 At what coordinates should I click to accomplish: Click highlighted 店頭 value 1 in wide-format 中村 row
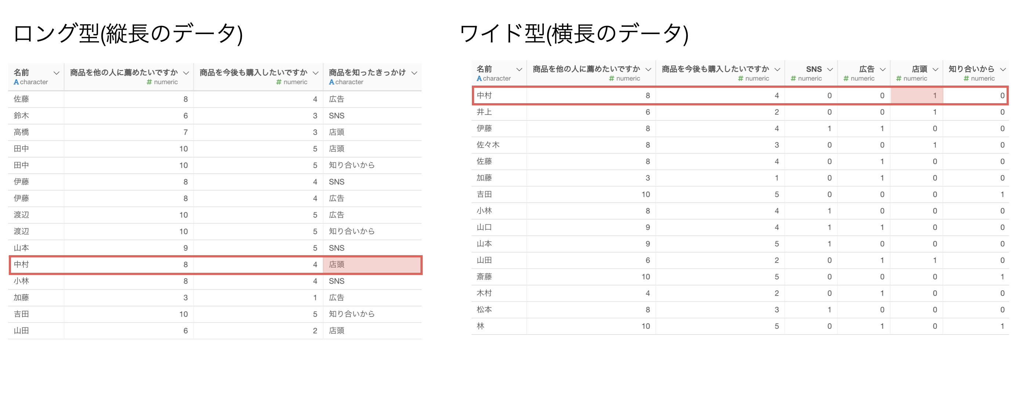click(x=917, y=95)
